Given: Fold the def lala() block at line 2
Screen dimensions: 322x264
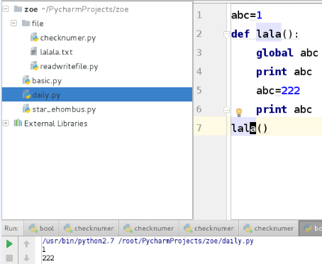Looking at the screenshot, I should point(226,34).
